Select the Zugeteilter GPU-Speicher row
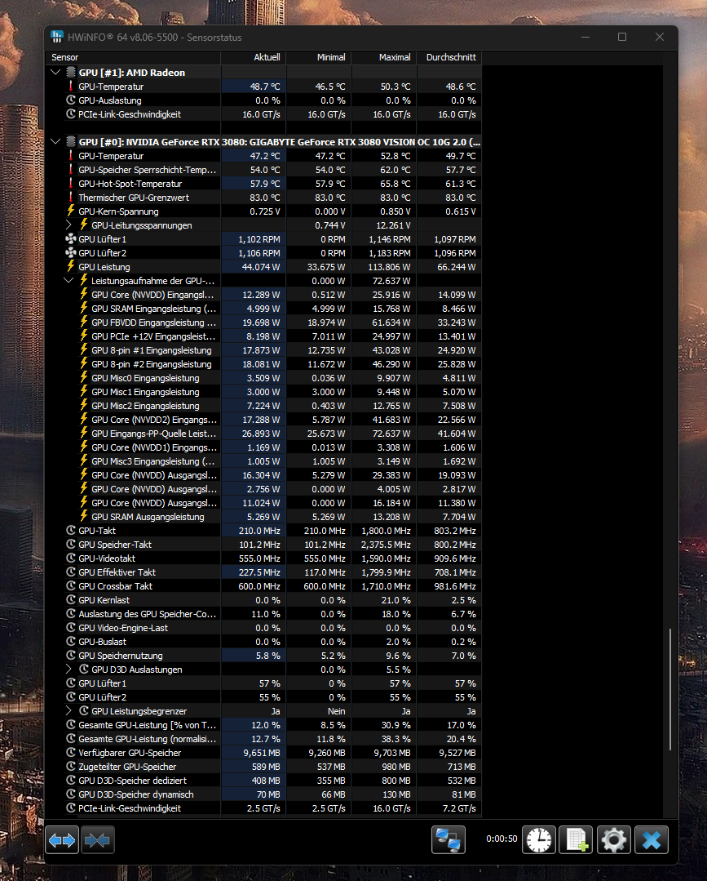This screenshot has height=881, width=707. coord(263,767)
